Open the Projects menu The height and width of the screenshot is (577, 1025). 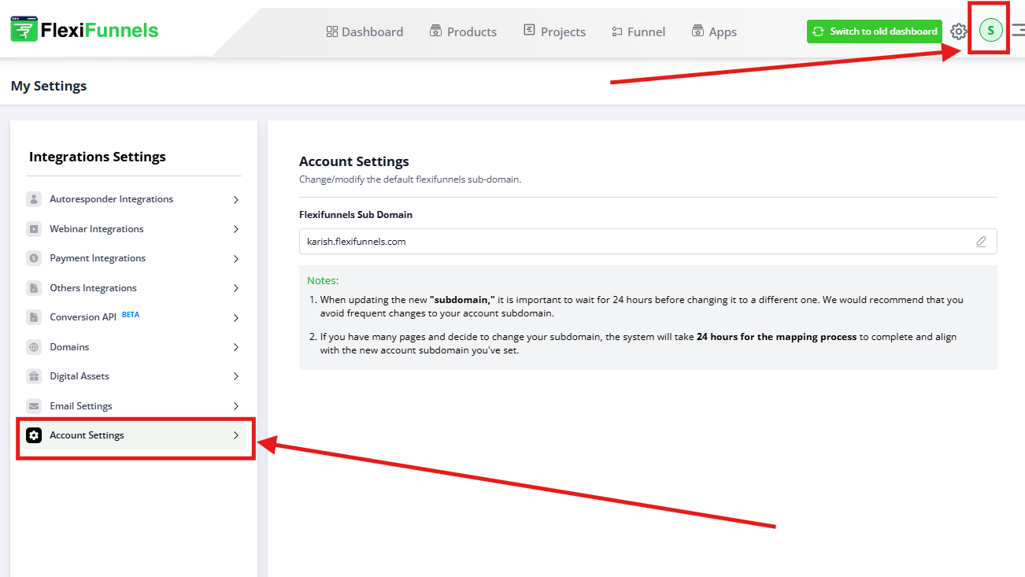click(x=554, y=31)
